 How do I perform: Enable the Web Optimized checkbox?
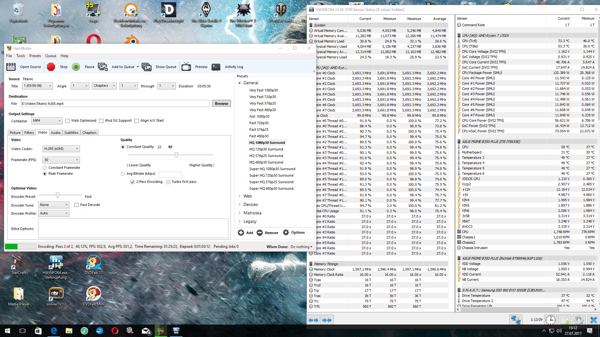[x=67, y=121]
